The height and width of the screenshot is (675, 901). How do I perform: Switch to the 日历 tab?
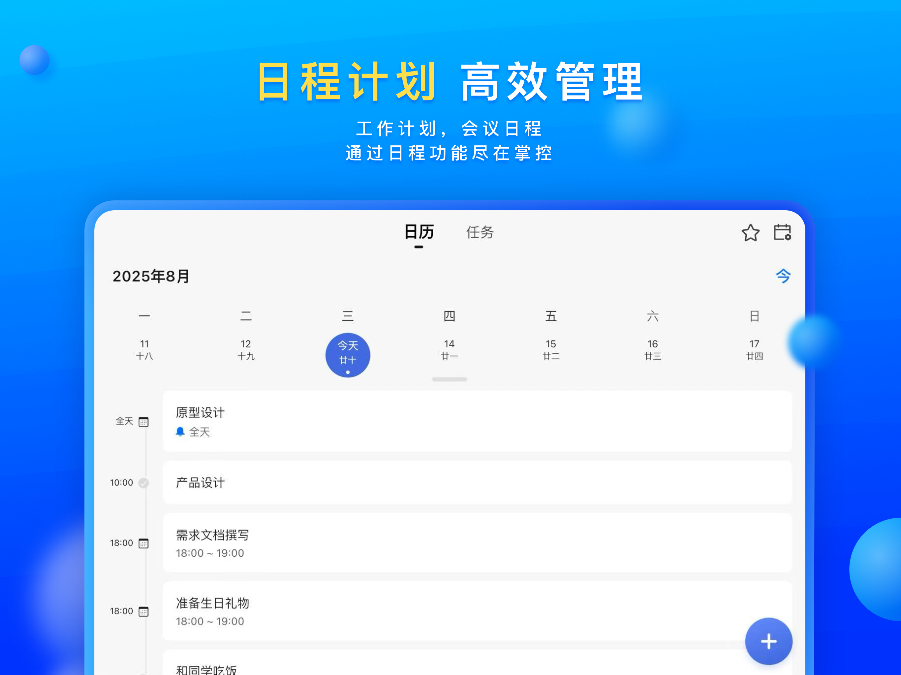(x=419, y=232)
